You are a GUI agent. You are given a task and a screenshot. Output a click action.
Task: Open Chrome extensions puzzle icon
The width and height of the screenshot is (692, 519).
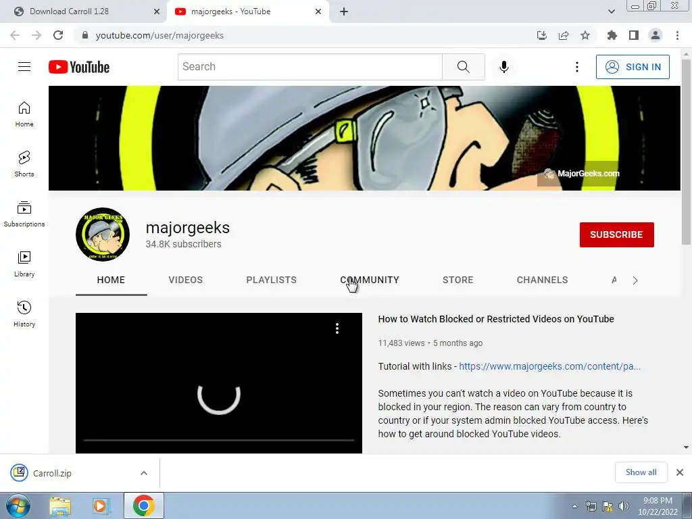click(x=612, y=35)
